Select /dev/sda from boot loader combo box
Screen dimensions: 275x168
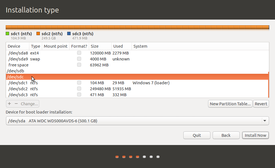137,121
